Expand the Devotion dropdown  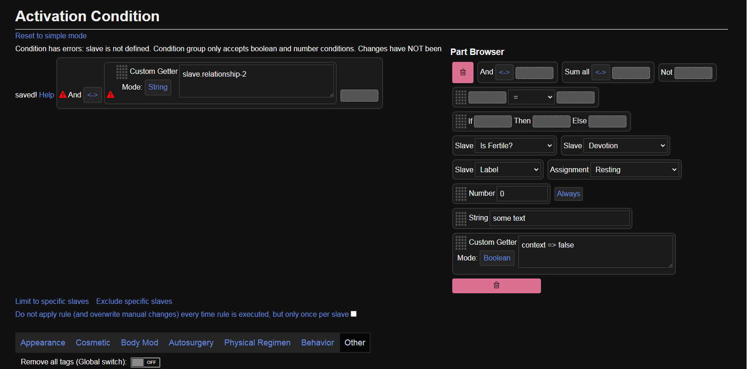point(626,145)
